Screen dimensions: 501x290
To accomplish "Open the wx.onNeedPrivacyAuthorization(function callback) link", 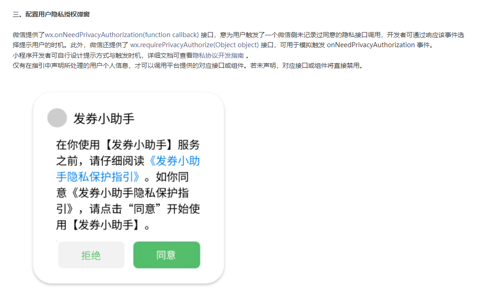I will (122, 35).
